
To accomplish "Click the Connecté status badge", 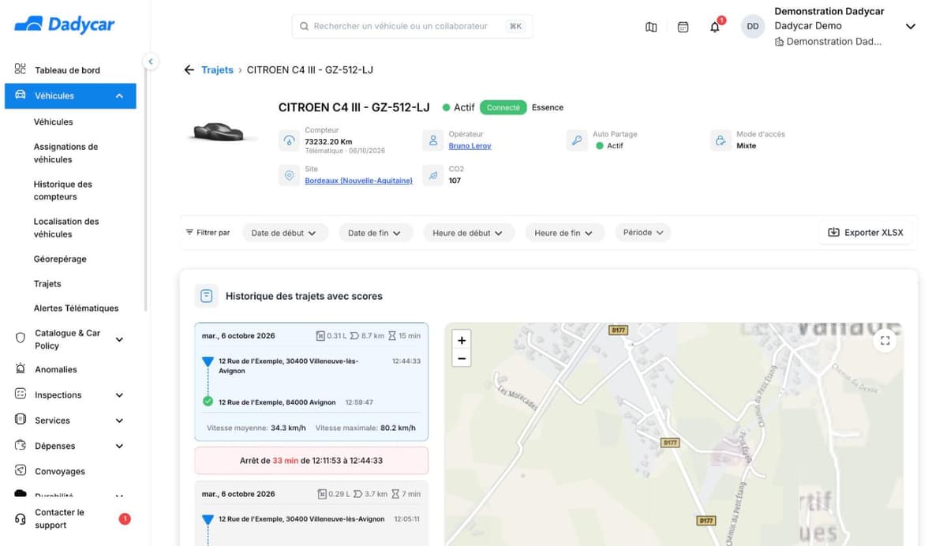I will pos(503,107).
